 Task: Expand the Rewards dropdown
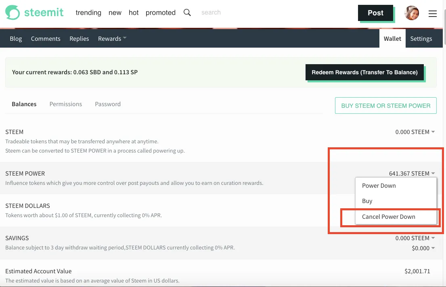112,38
